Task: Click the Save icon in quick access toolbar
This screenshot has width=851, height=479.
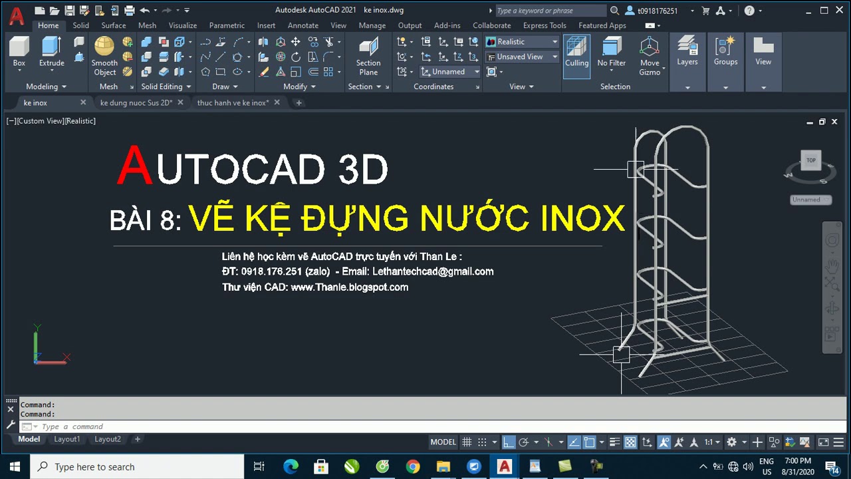Action: (x=69, y=10)
